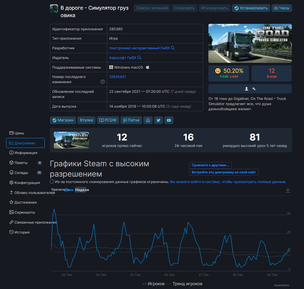Open the game's Twitter page icon

(x=158, y=120)
